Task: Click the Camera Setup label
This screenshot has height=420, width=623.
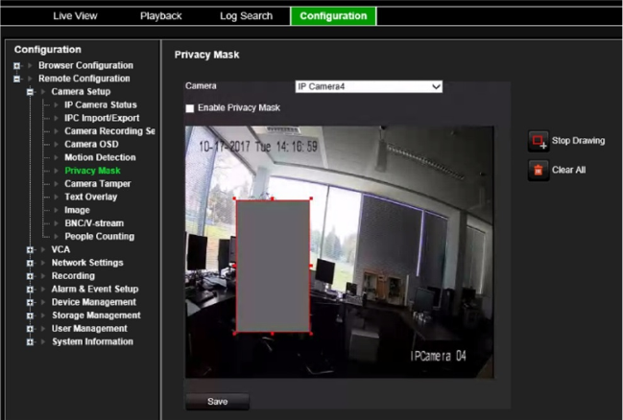Action: click(81, 92)
